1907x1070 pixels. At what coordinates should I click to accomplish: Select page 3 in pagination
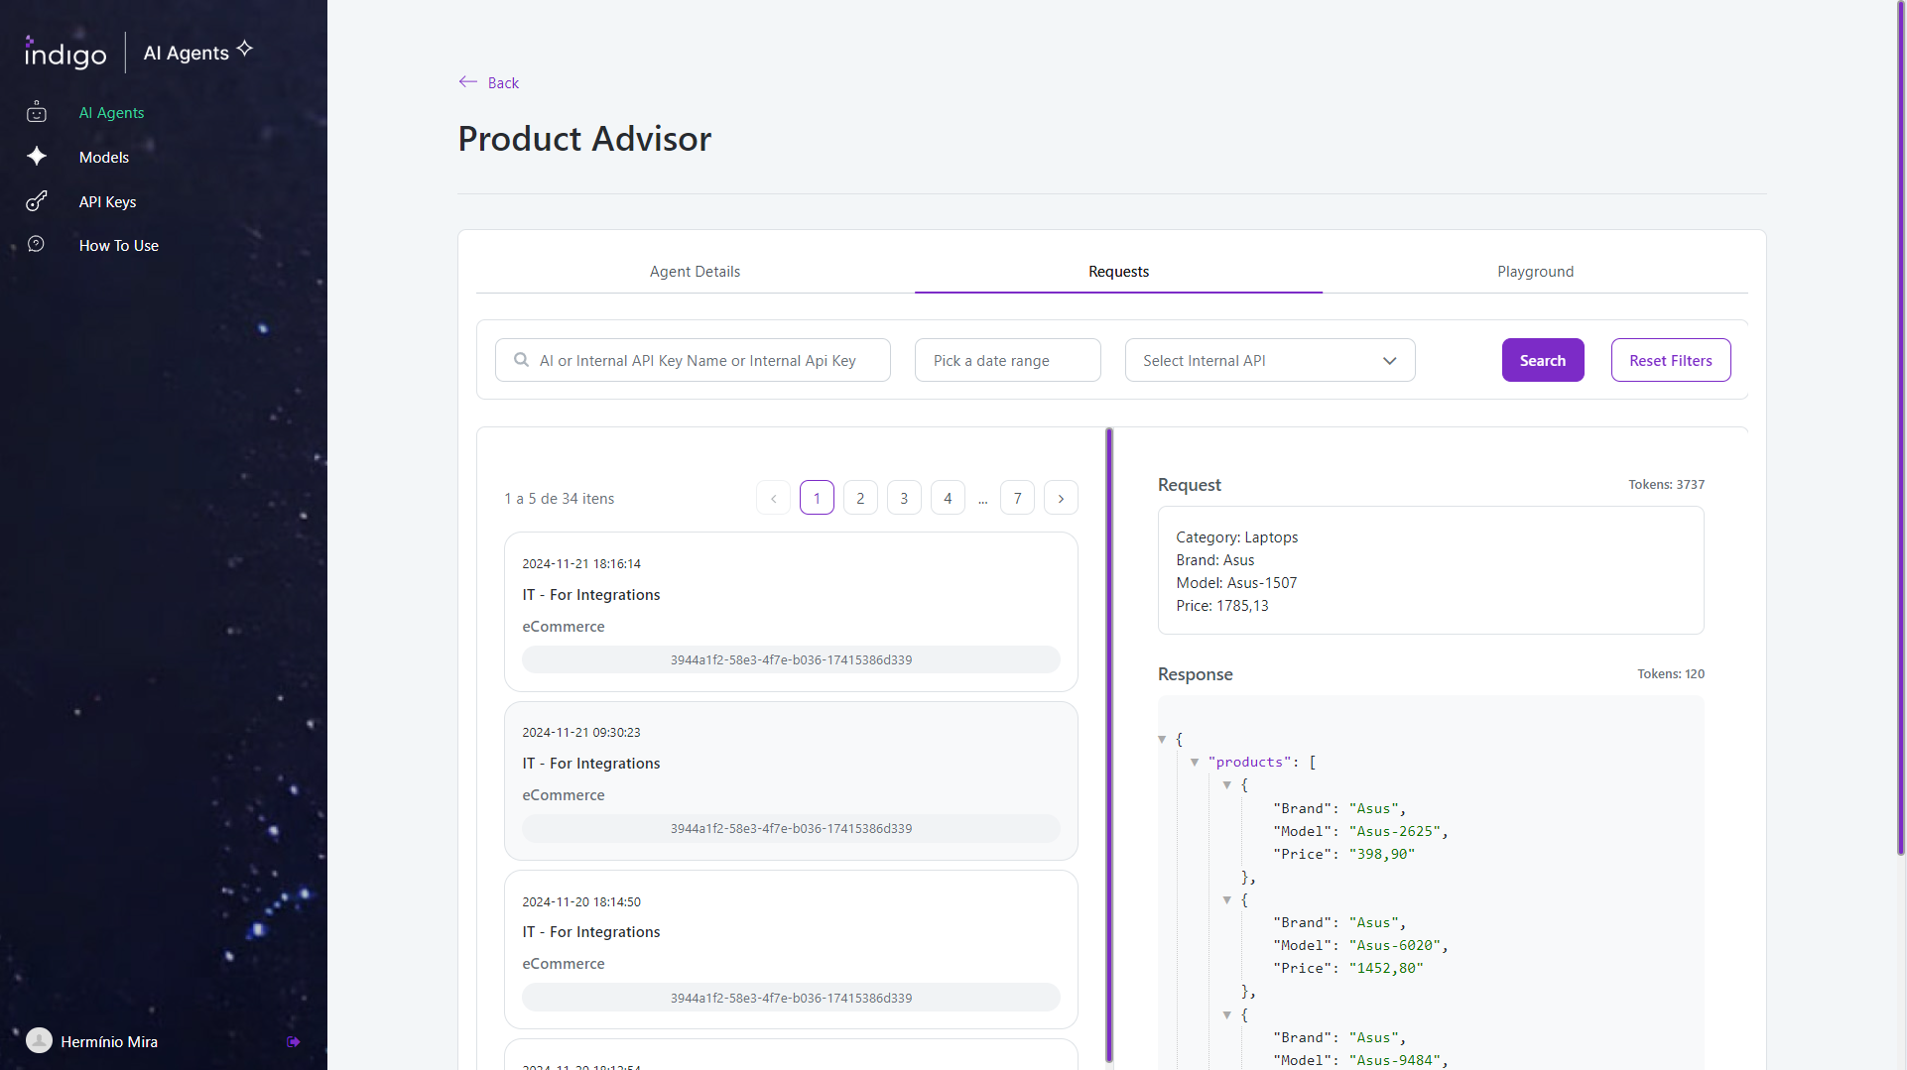click(x=904, y=498)
